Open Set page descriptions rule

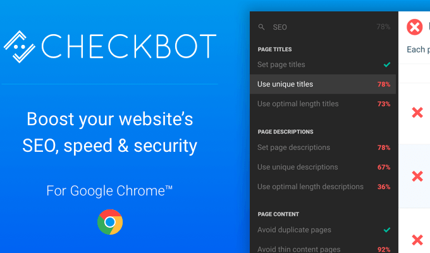tap(294, 147)
